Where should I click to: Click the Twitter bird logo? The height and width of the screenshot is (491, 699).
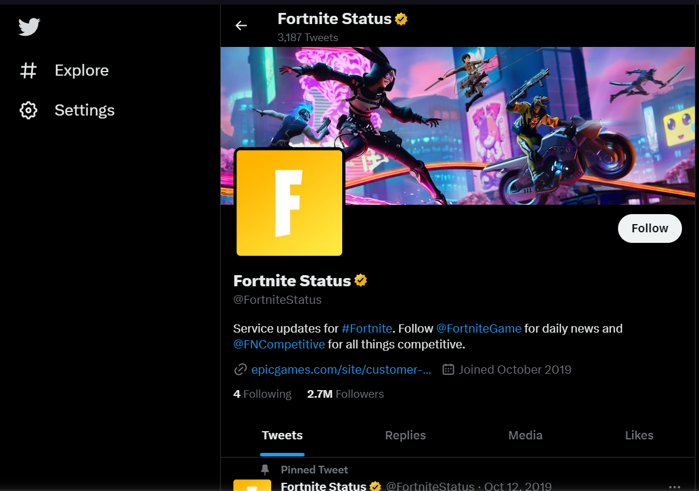coord(29,26)
